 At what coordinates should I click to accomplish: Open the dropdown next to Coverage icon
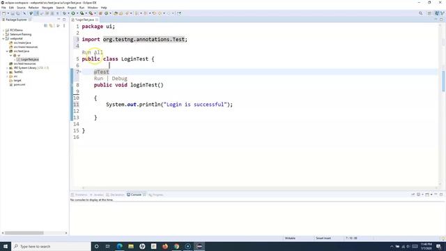(86, 13)
